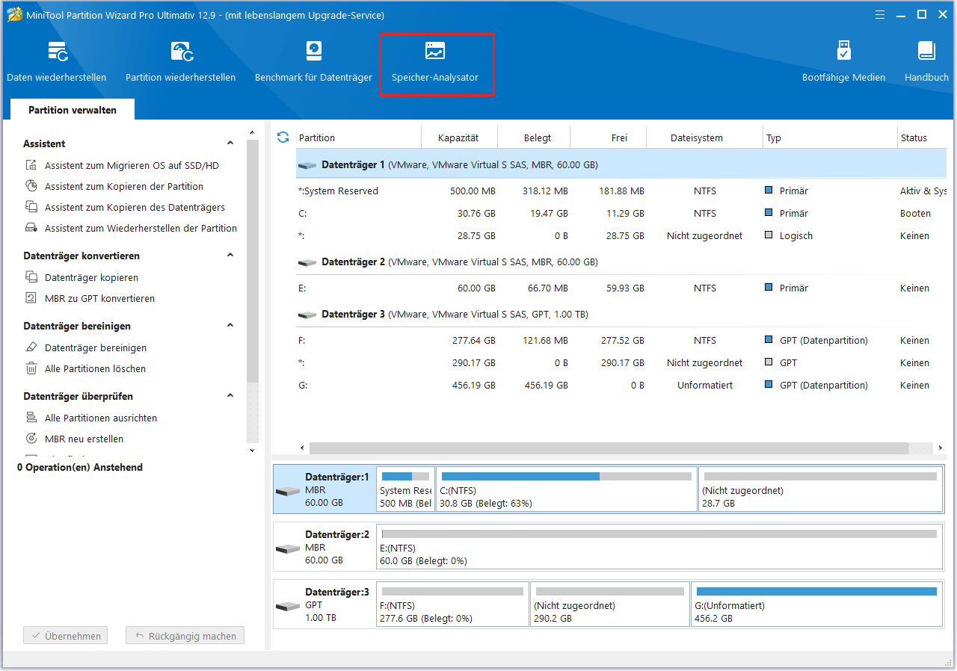
Task: Switch to Partition verwalten tab
Action: 73,110
